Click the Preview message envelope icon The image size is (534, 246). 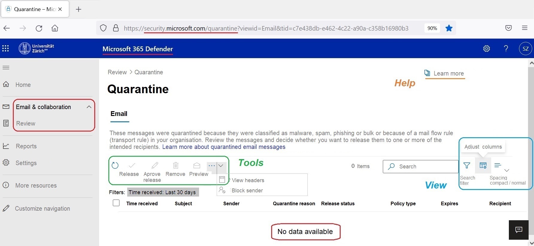[x=197, y=165]
